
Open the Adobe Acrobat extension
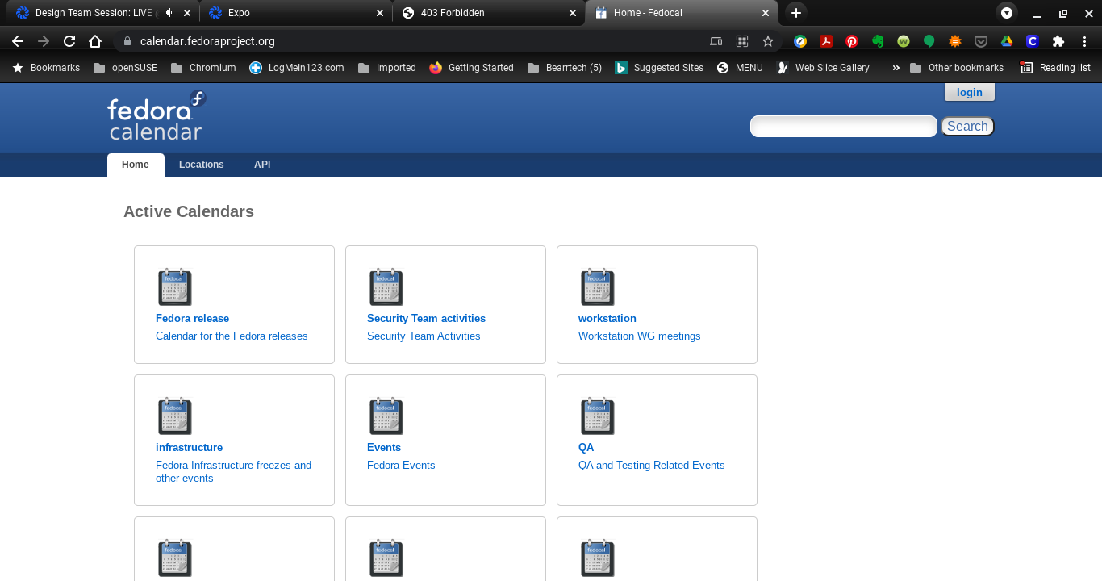[x=825, y=41]
